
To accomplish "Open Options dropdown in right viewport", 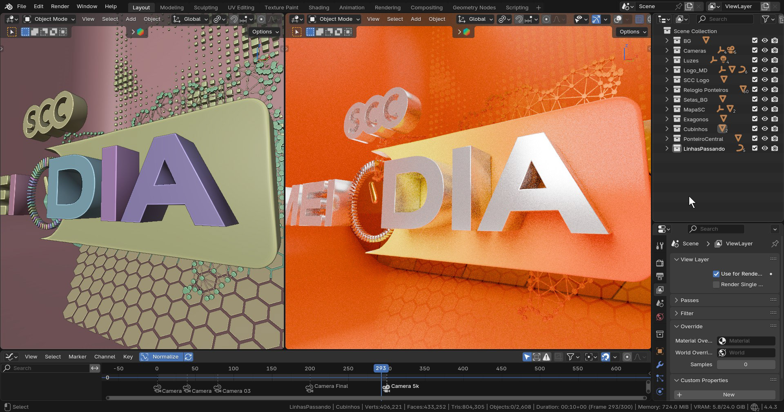I will pyautogui.click(x=632, y=32).
